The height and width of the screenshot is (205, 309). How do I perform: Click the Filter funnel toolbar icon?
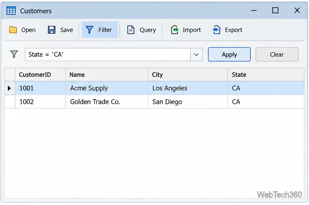(x=89, y=30)
